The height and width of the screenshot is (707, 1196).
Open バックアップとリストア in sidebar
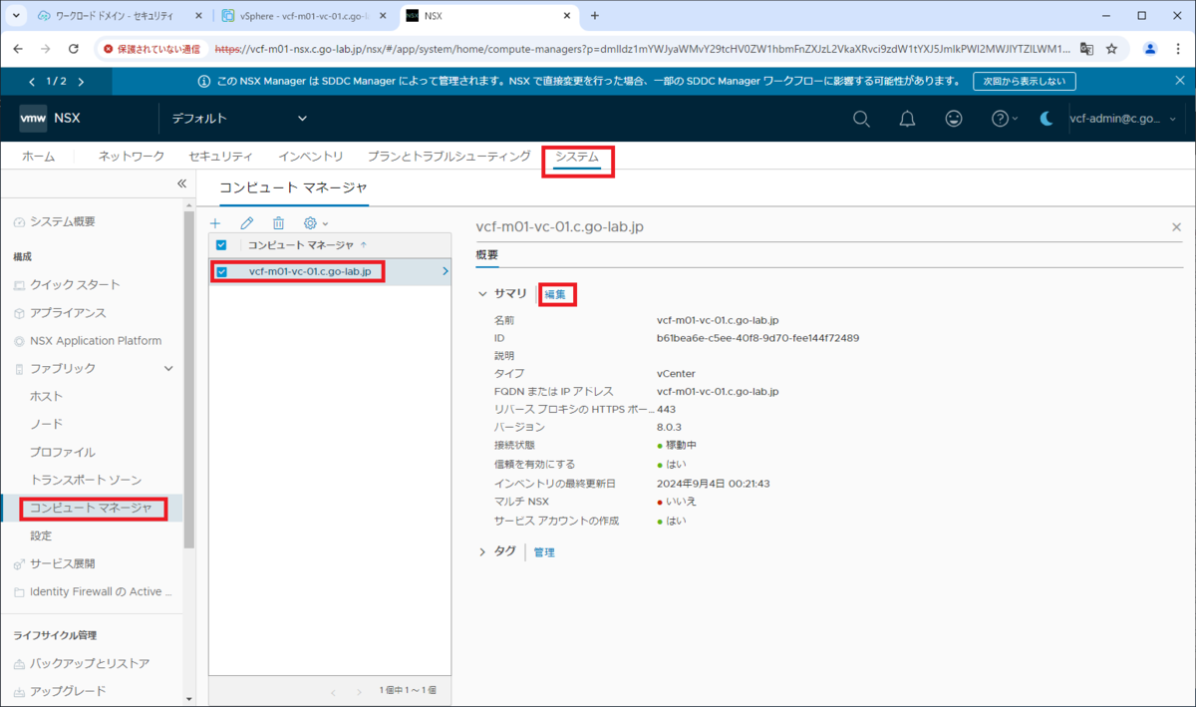(x=90, y=664)
